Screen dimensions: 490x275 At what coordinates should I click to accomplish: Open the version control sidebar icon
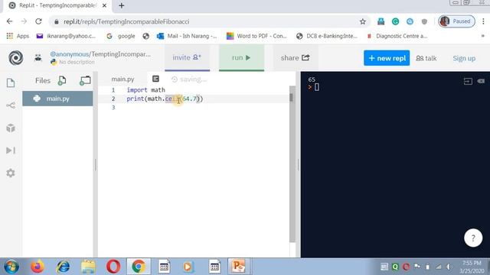tap(11, 105)
